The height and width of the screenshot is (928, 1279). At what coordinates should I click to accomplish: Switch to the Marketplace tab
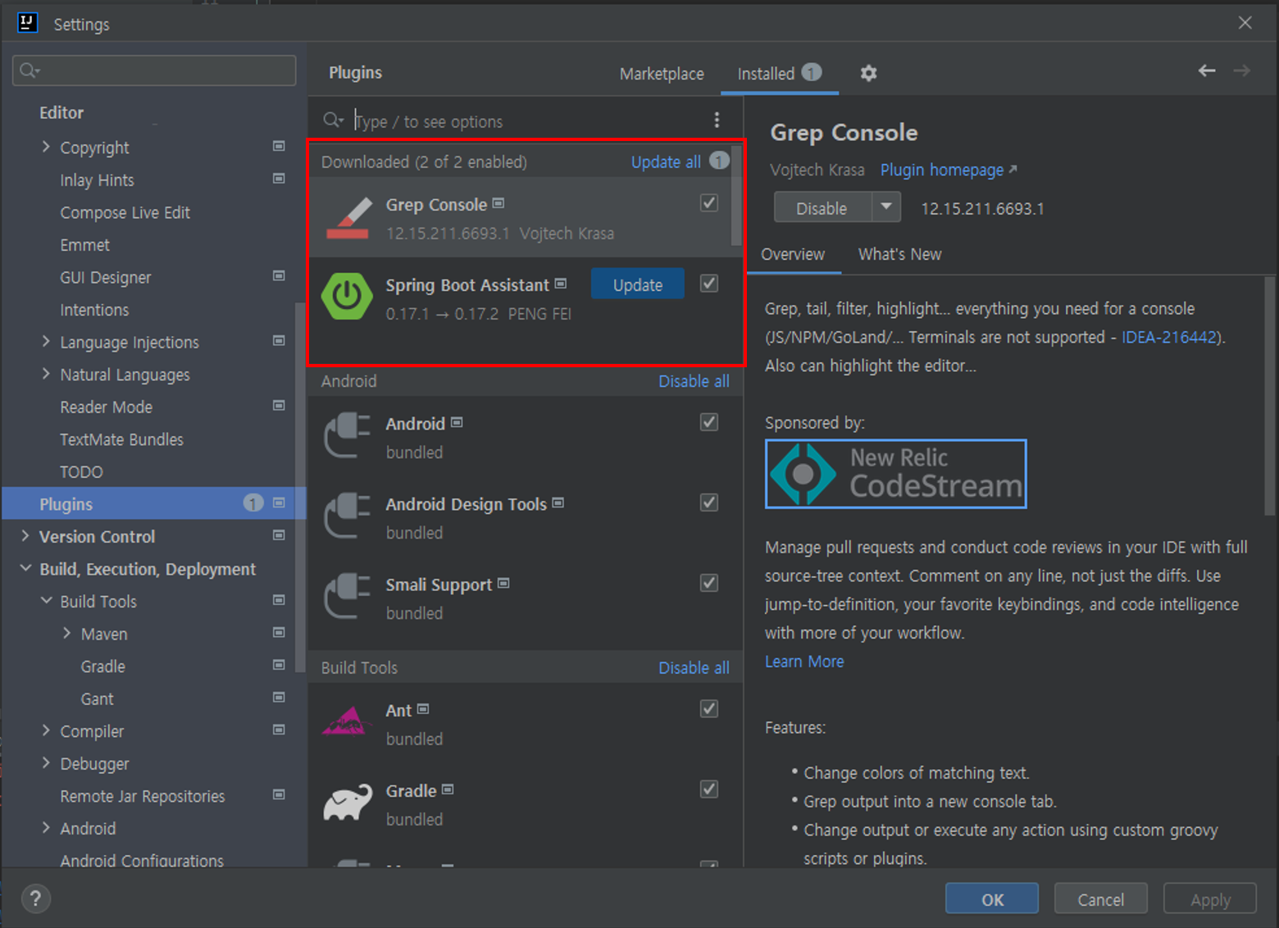click(662, 74)
